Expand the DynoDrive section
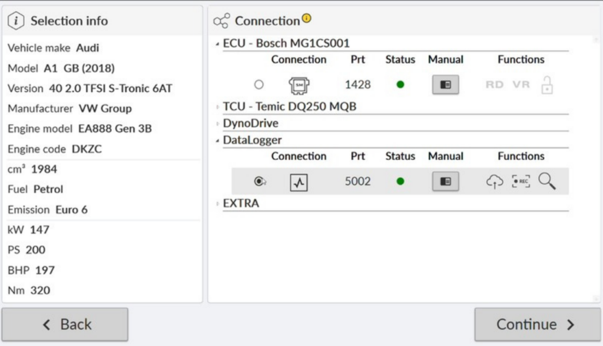603x346 pixels. pyautogui.click(x=218, y=124)
